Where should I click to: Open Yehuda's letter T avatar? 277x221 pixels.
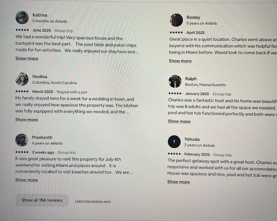point(174,142)
